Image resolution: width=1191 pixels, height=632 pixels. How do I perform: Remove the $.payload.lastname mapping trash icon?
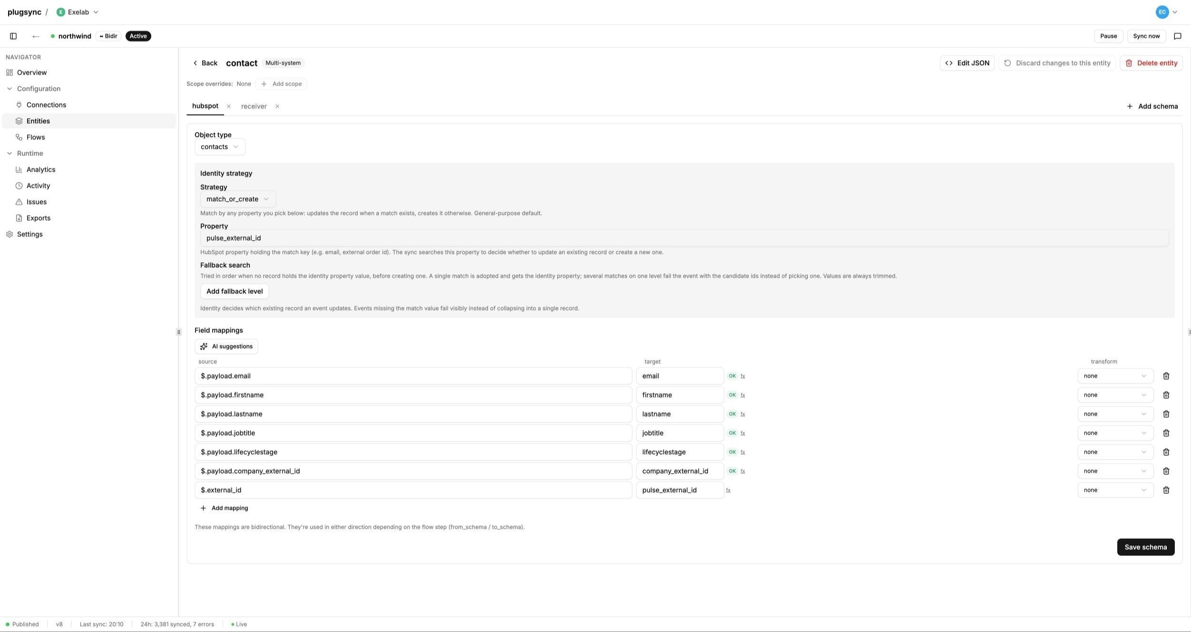tap(1166, 414)
